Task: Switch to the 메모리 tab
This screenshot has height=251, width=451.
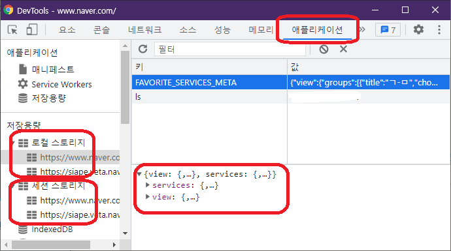Action: (x=261, y=29)
